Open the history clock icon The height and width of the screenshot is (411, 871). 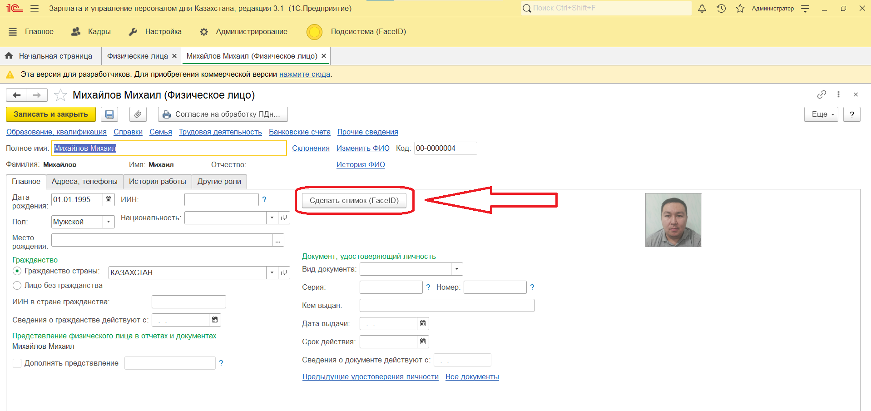point(721,9)
